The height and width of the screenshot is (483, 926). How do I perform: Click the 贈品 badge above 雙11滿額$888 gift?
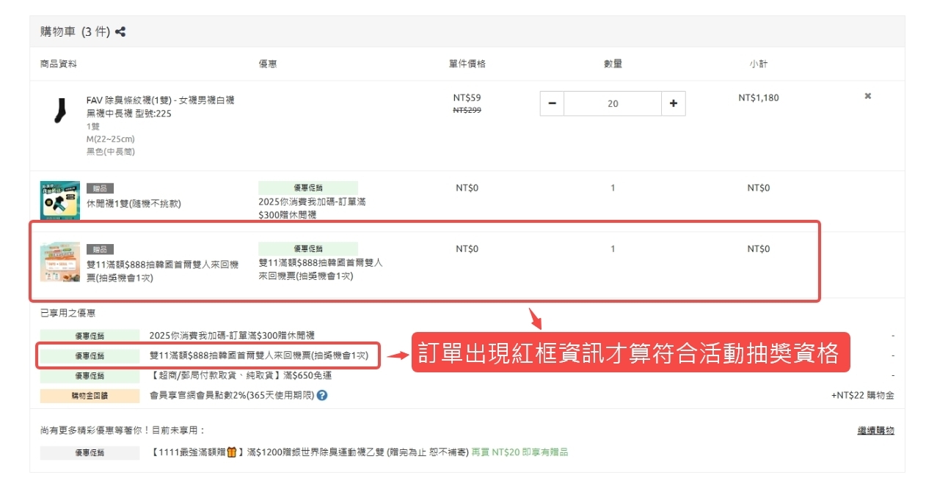click(x=100, y=249)
